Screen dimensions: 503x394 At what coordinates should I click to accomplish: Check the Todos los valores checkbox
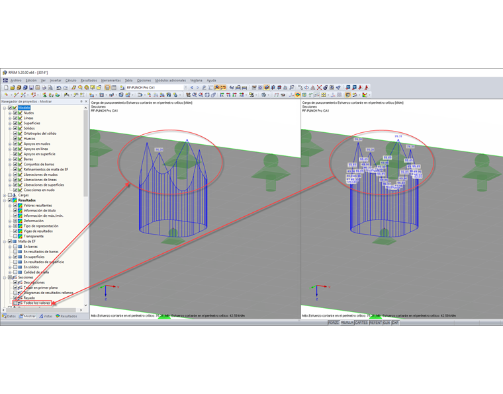pos(15,303)
